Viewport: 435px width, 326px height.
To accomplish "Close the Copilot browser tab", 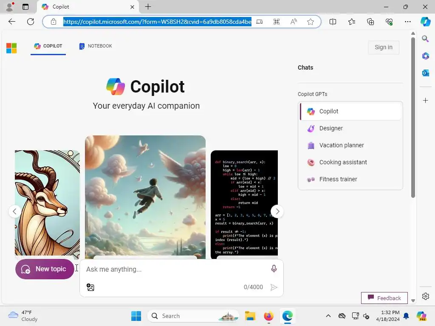I will click(133, 7).
